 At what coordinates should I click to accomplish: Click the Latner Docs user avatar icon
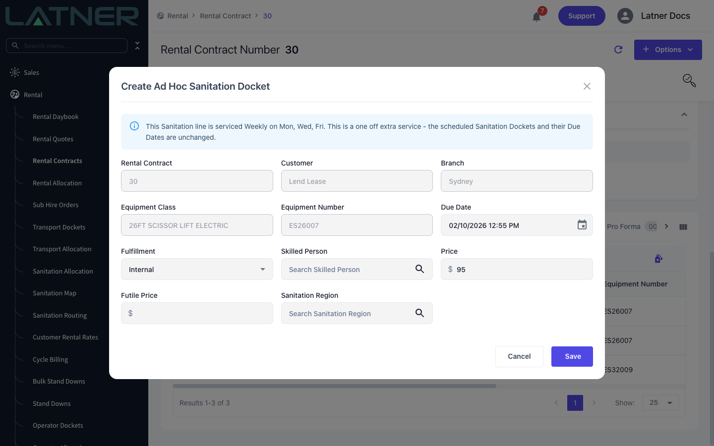coord(625,16)
